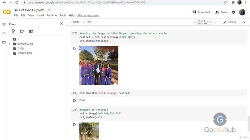
Task: Add a new text cell
Action: (x=87, y=22)
